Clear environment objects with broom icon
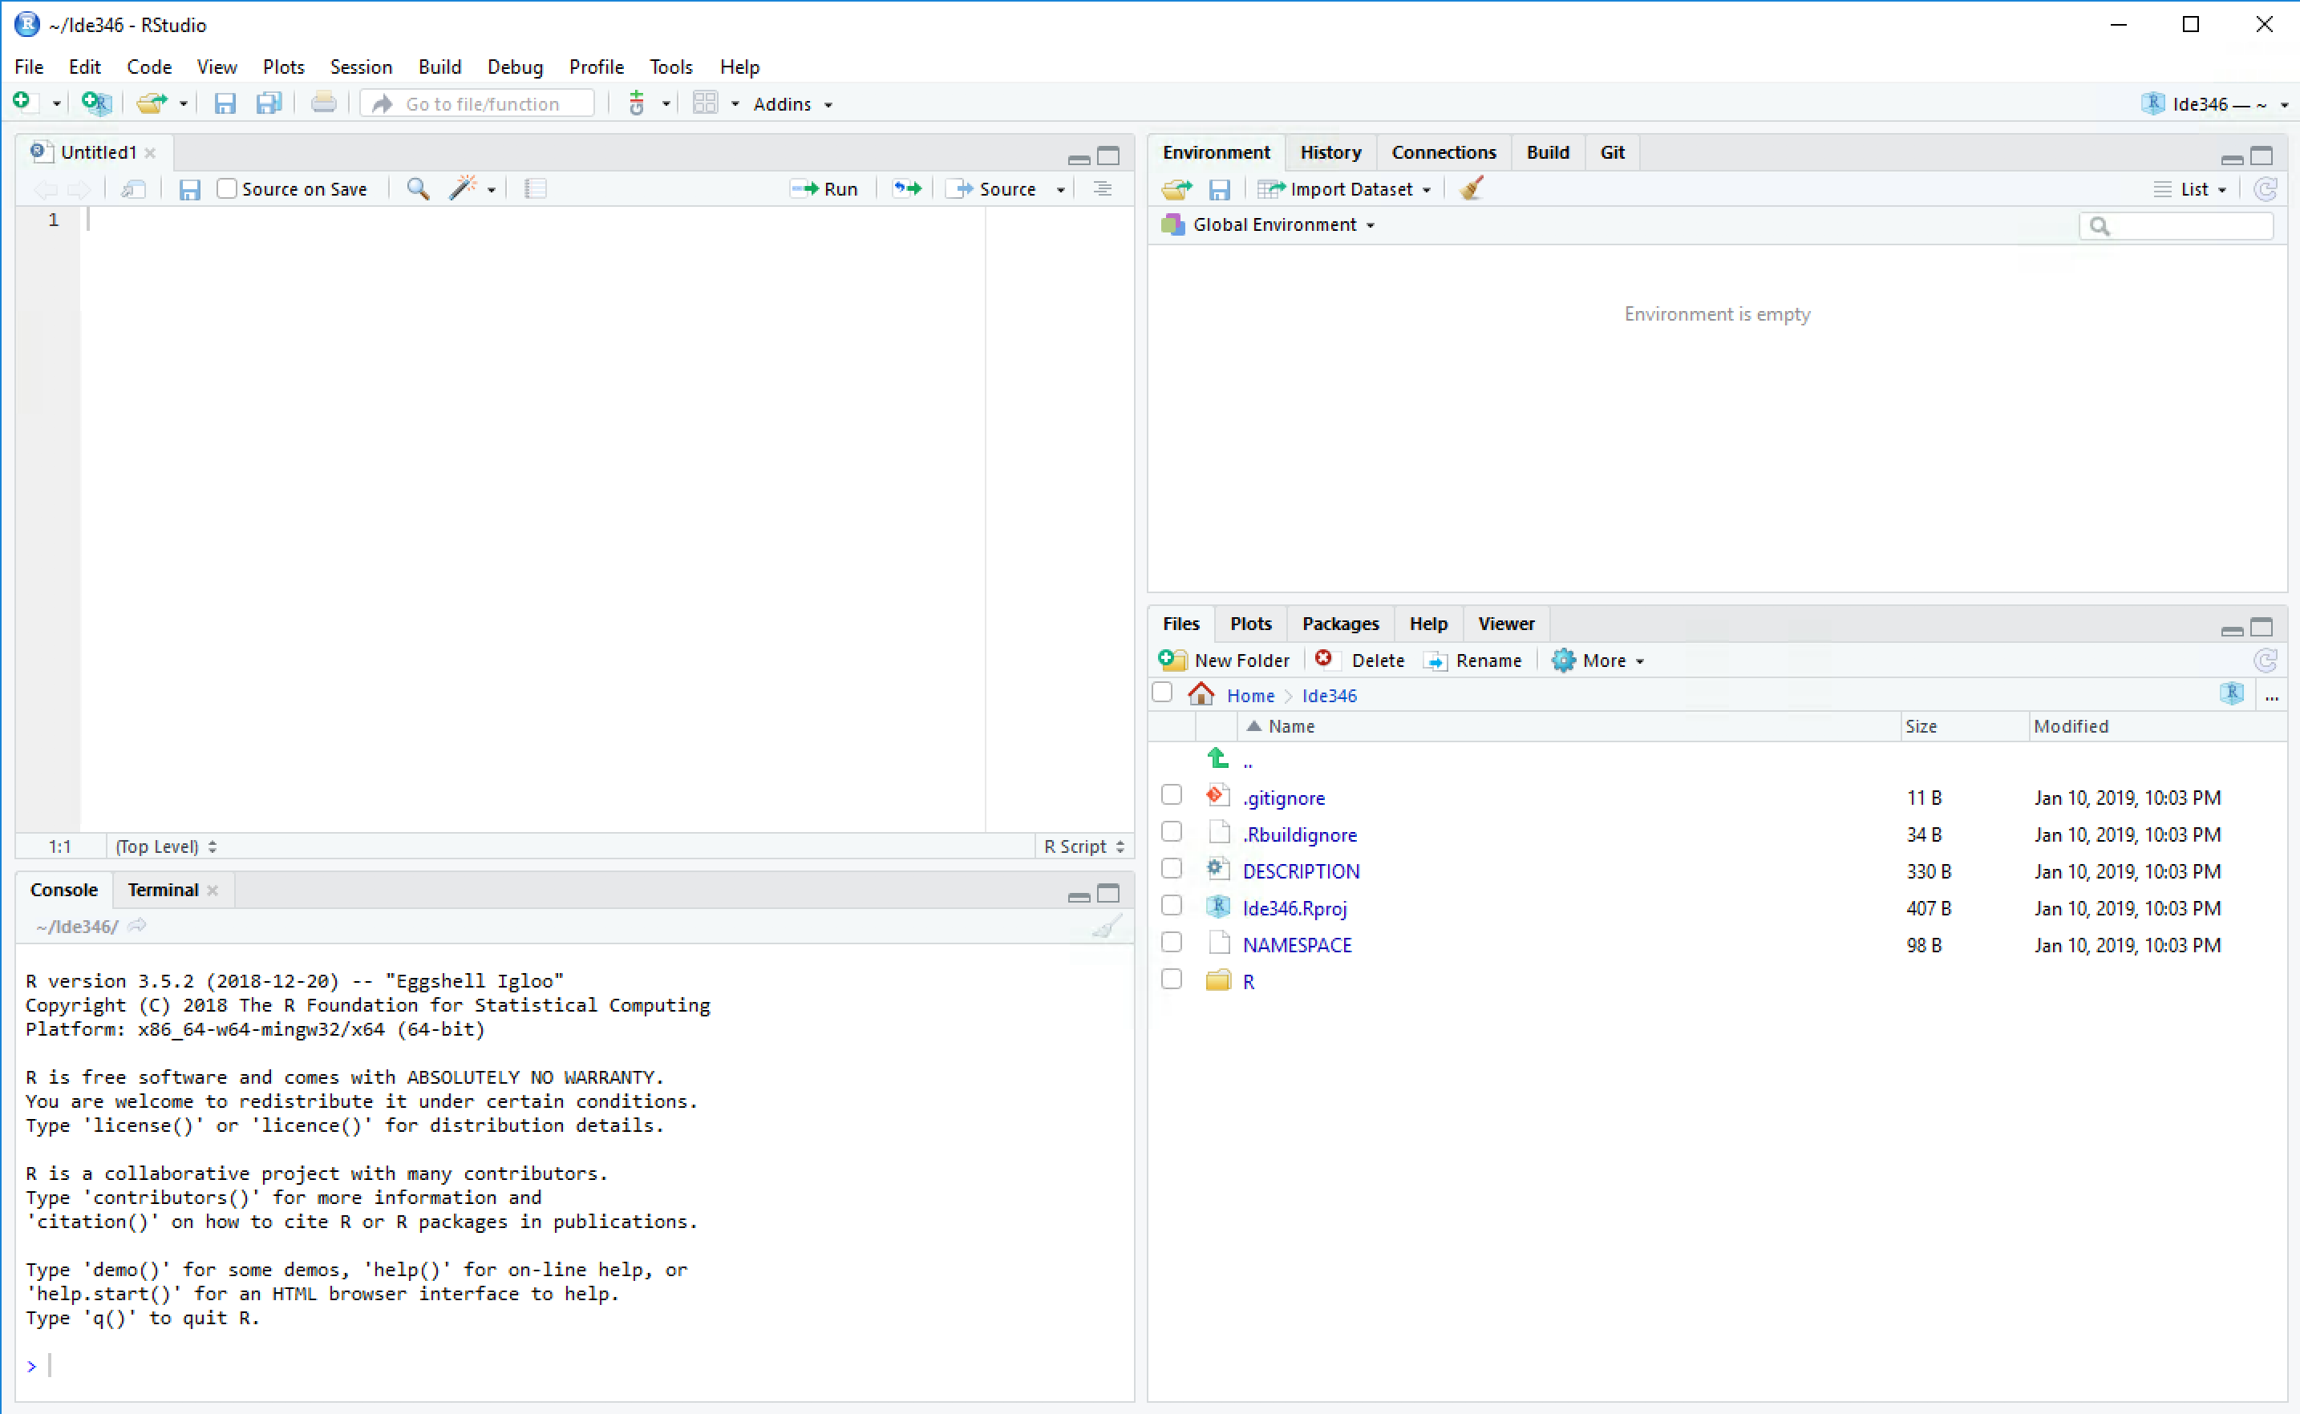The image size is (2300, 1414). (x=1470, y=189)
